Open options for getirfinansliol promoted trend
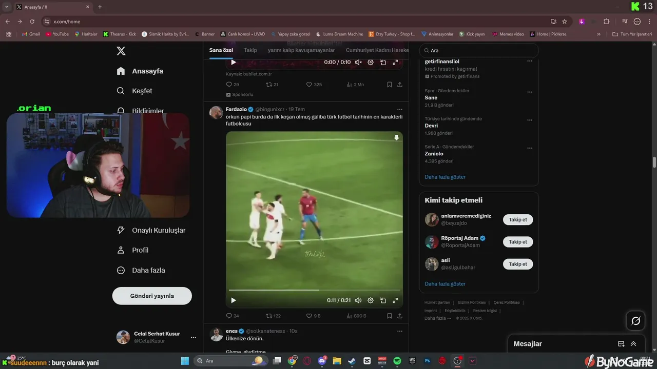Viewport: 657px width, 369px height. click(x=530, y=61)
